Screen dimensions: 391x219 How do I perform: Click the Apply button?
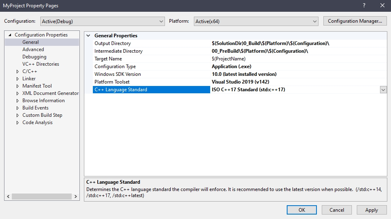tap(371, 210)
